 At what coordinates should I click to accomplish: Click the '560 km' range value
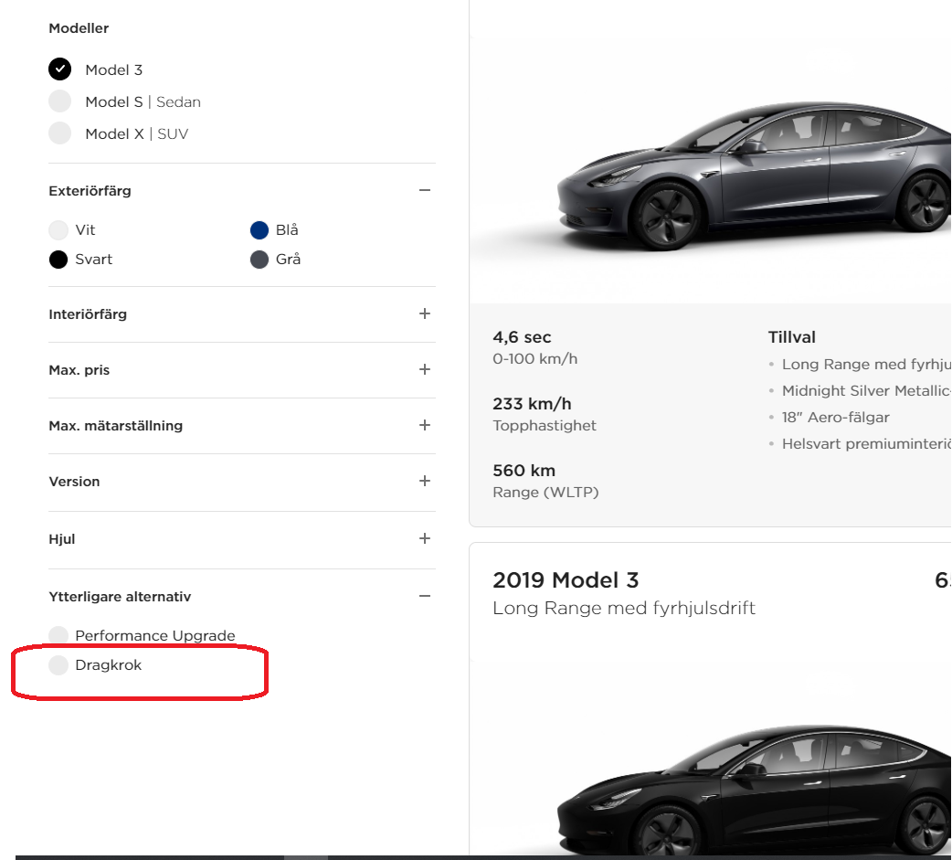tap(524, 471)
